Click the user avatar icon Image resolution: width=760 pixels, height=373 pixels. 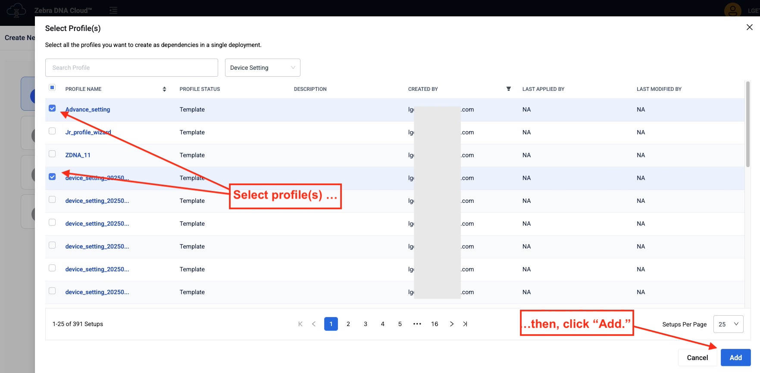[x=732, y=10]
